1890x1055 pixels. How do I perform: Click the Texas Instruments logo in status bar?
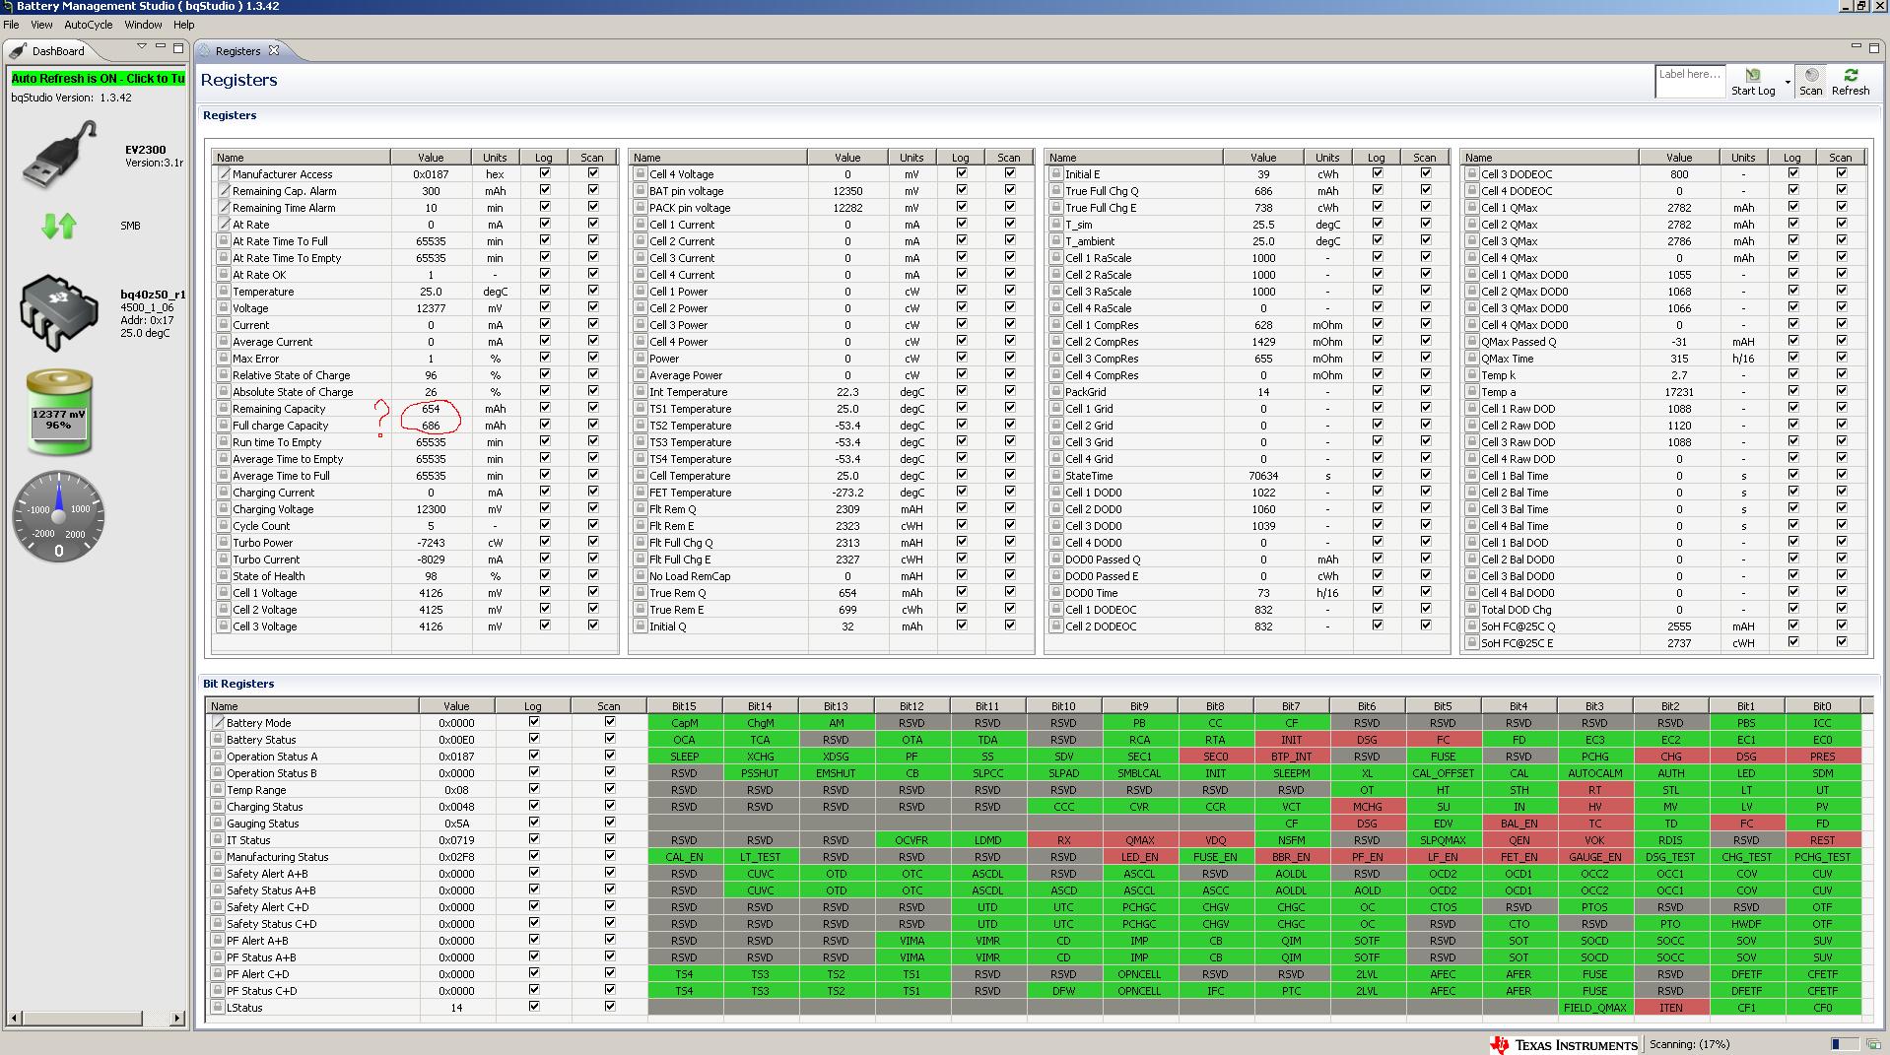(1564, 1044)
